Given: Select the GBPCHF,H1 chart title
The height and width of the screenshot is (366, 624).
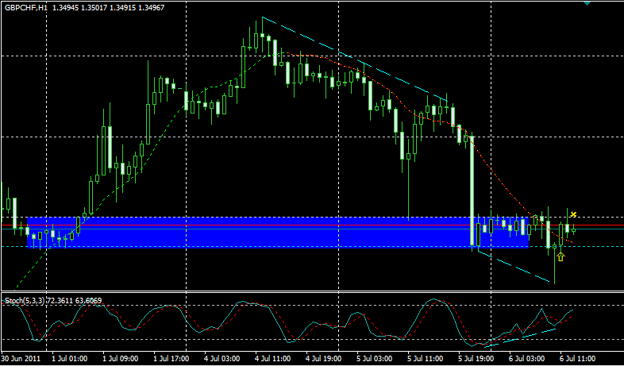Looking at the screenshot, I should [x=26, y=8].
